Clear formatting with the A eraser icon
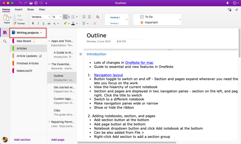 pyautogui.click(x=97, y=17)
